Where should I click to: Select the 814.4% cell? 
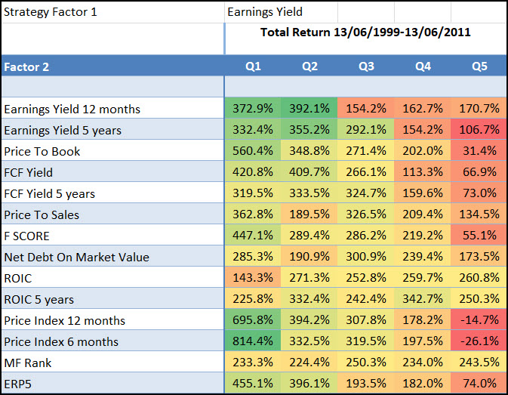[x=253, y=341]
